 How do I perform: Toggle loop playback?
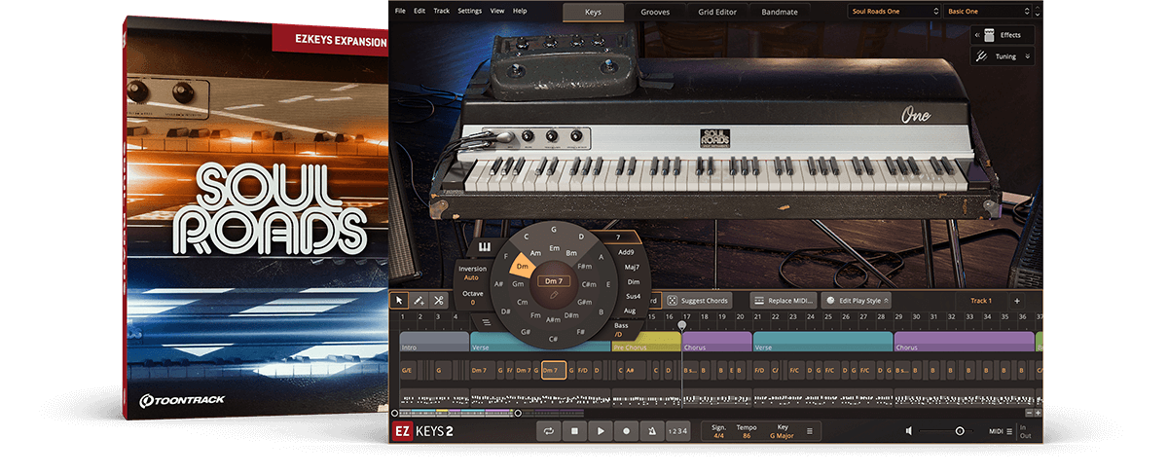tap(550, 431)
